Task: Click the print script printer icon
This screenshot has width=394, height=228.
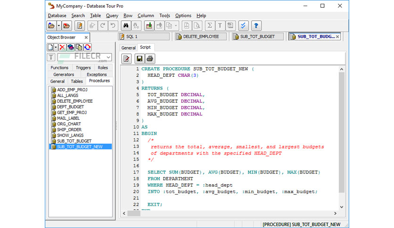Action: (x=150, y=59)
